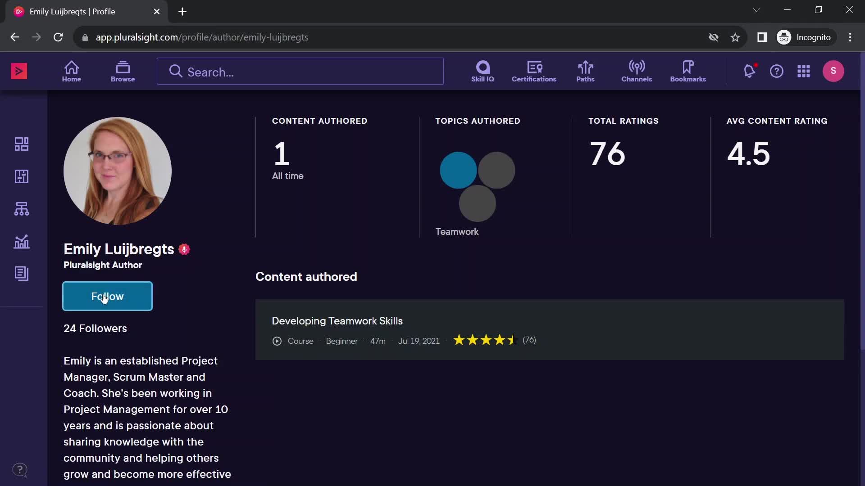Click the upper gray topic bubble

(496, 170)
